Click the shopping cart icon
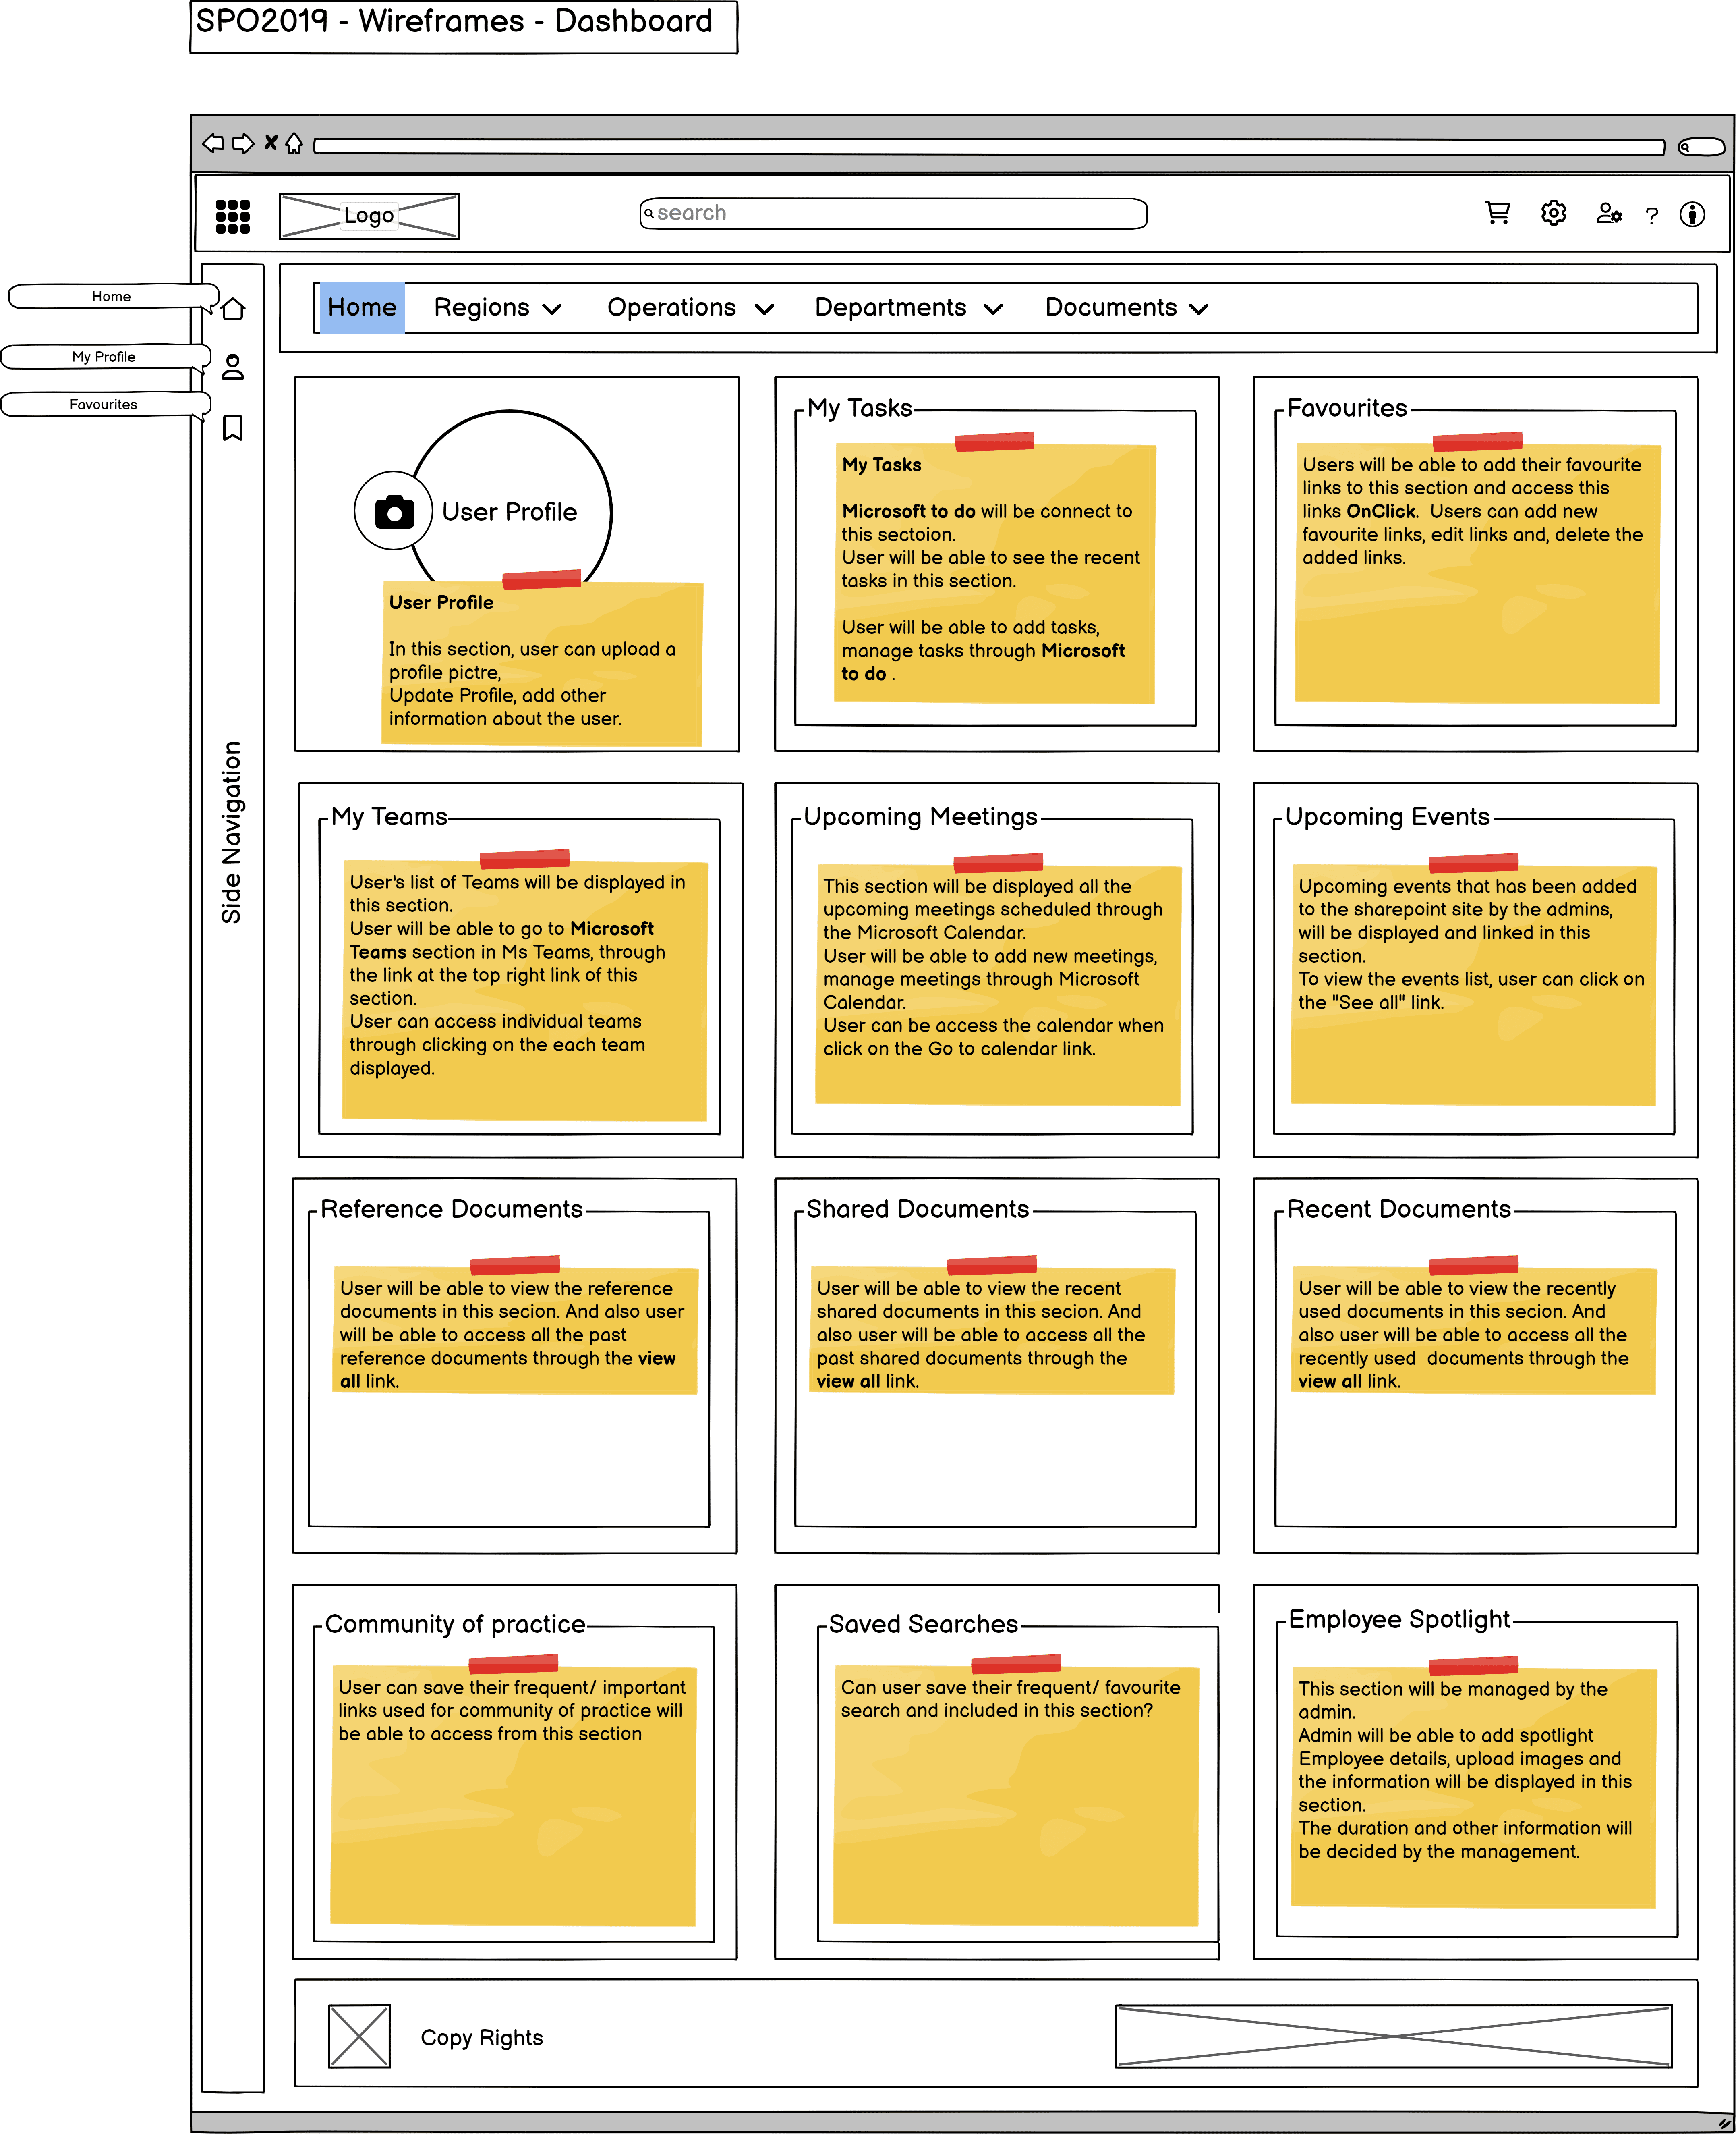Screen dimensions: 1736x2134 pos(1497,213)
